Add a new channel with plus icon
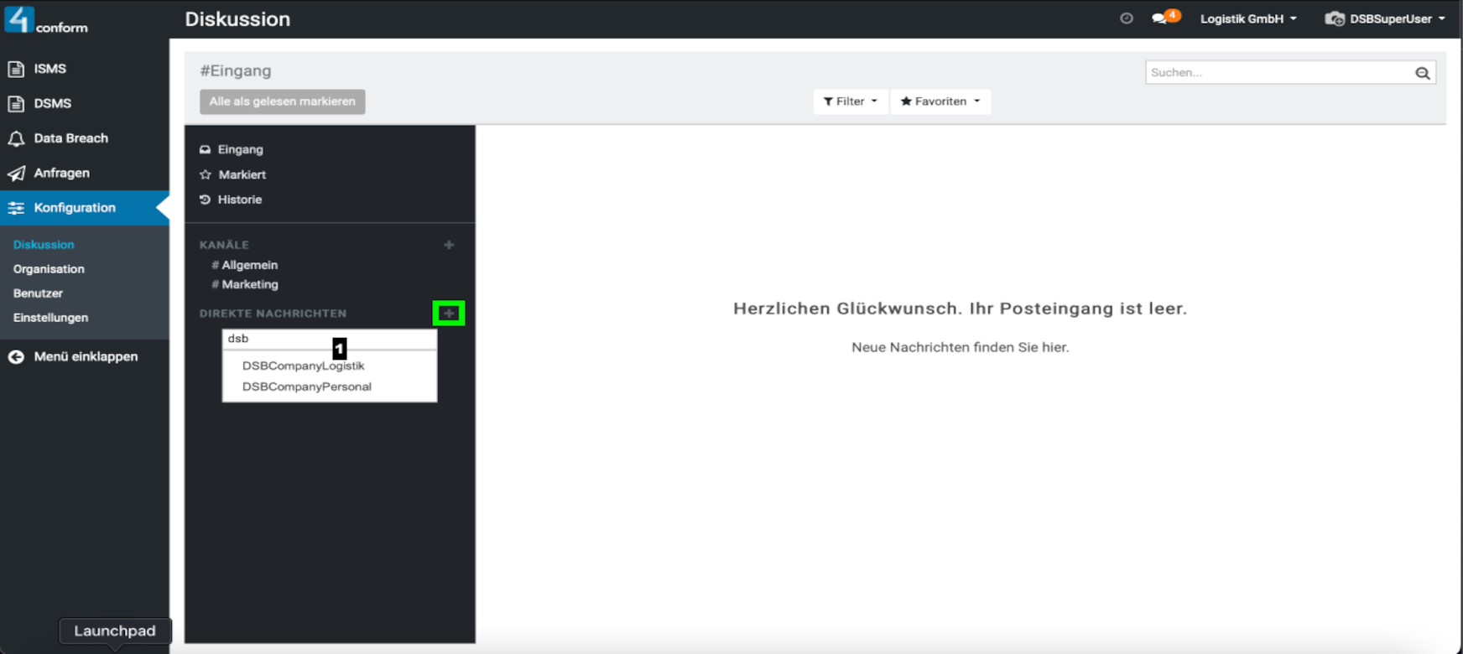The image size is (1463, 654). click(449, 245)
